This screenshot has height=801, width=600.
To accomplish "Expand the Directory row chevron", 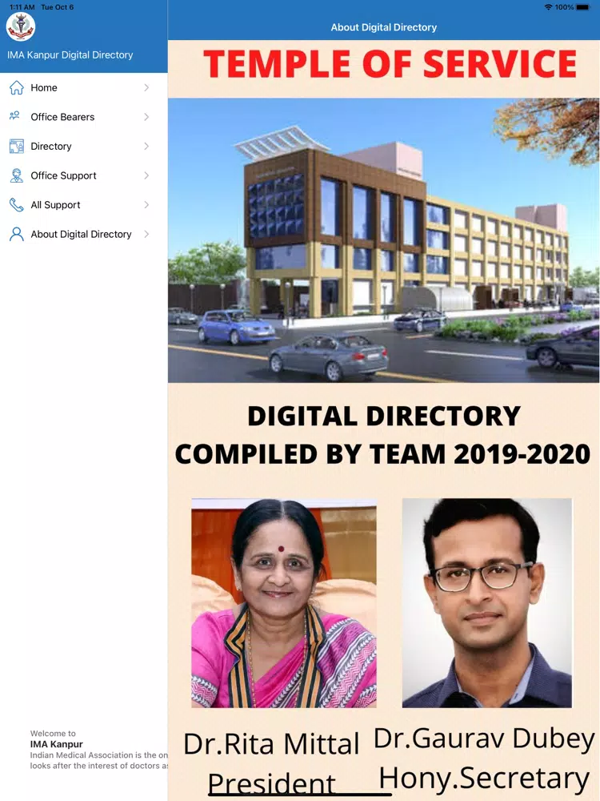I will (x=146, y=146).
